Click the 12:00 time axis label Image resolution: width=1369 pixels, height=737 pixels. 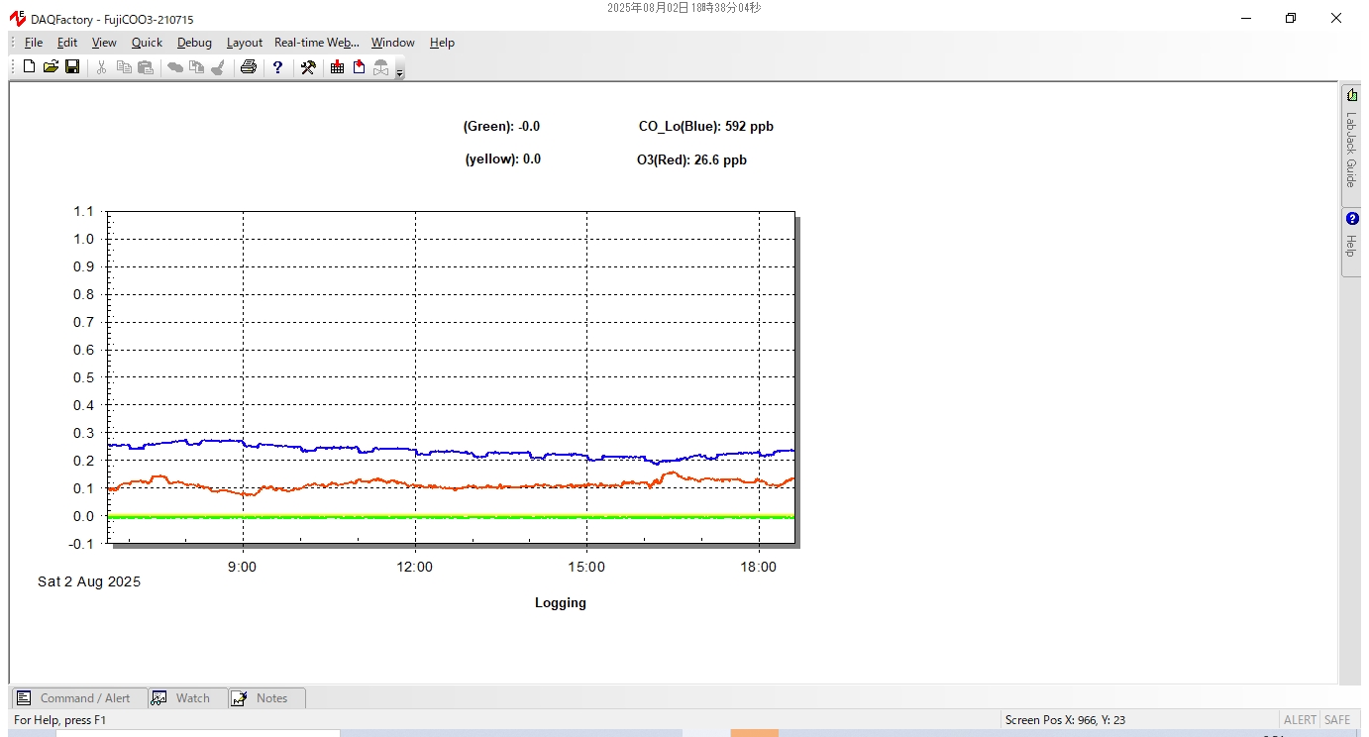pos(414,567)
